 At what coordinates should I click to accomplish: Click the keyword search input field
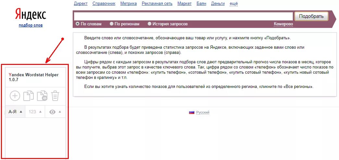click(183, 16)
